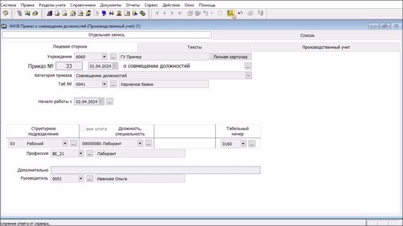Click the 'ГУ Пример' field
Image resolution: width=403 pixels, height=226 pixels.
click(x=164, y=56)
